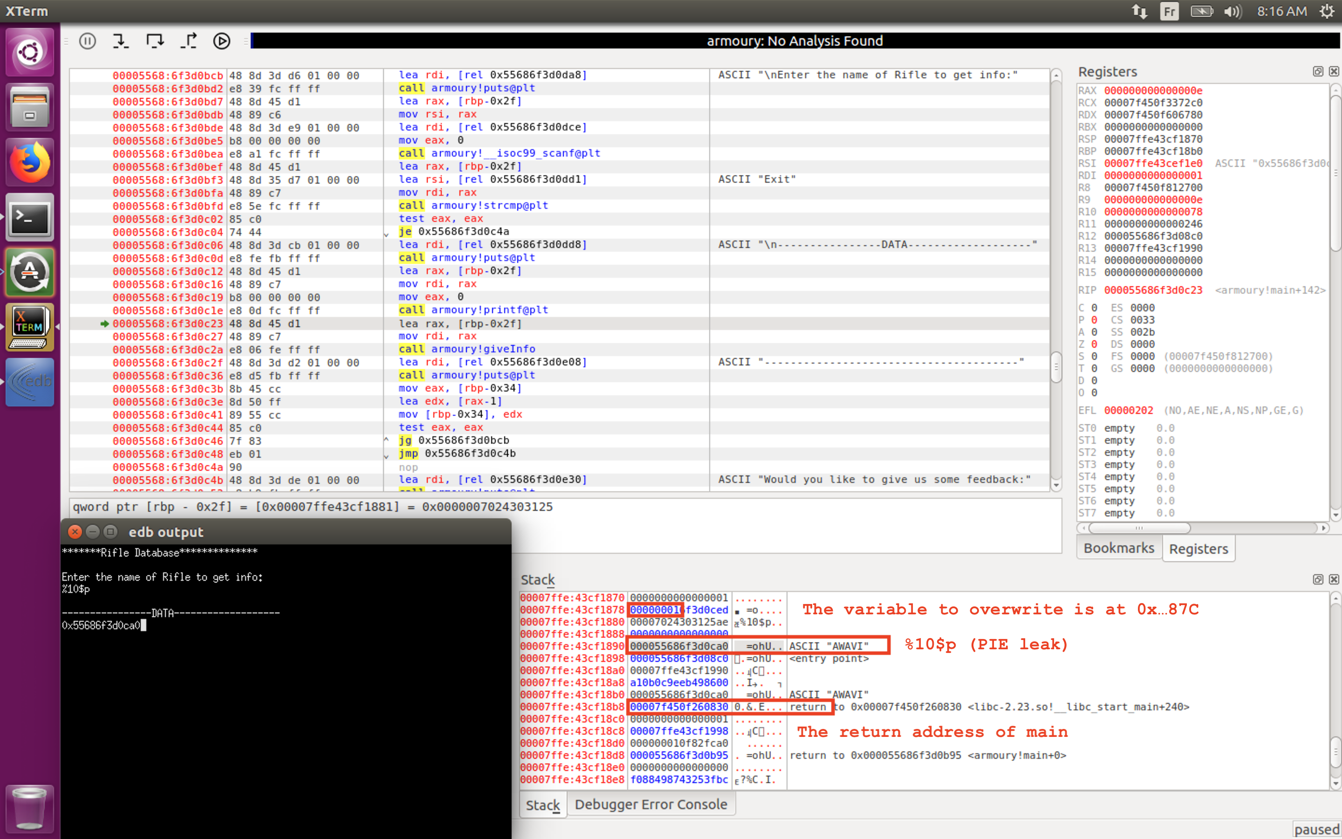Click the Registers horizontal scrollbar handle

tap(1139, 528)
